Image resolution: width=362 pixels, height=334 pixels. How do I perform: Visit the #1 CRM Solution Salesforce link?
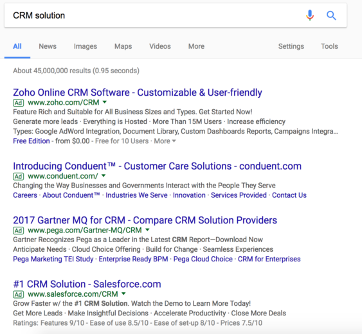coord(87,284)
